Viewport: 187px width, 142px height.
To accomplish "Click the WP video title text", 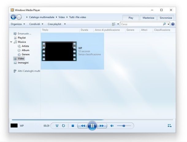I will click(x=80, y=48).
